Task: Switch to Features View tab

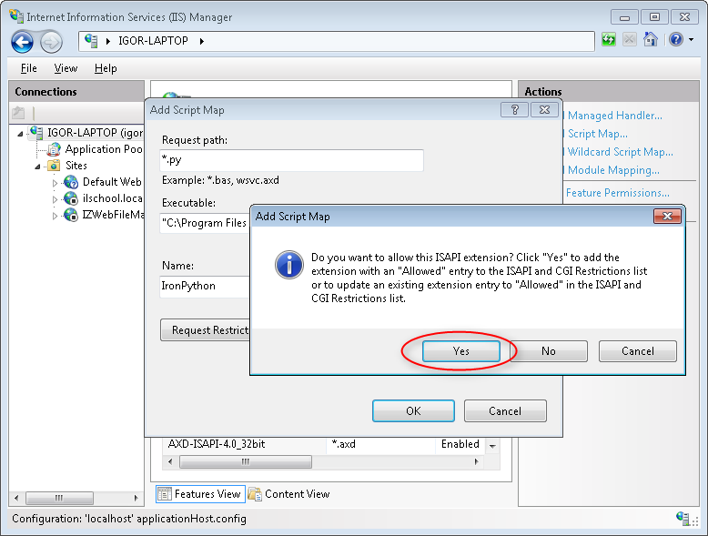Action: (200, 494)
